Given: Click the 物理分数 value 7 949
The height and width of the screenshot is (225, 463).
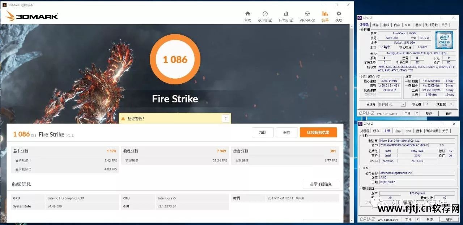Looking at the screenshot, I should click(222, 151).
